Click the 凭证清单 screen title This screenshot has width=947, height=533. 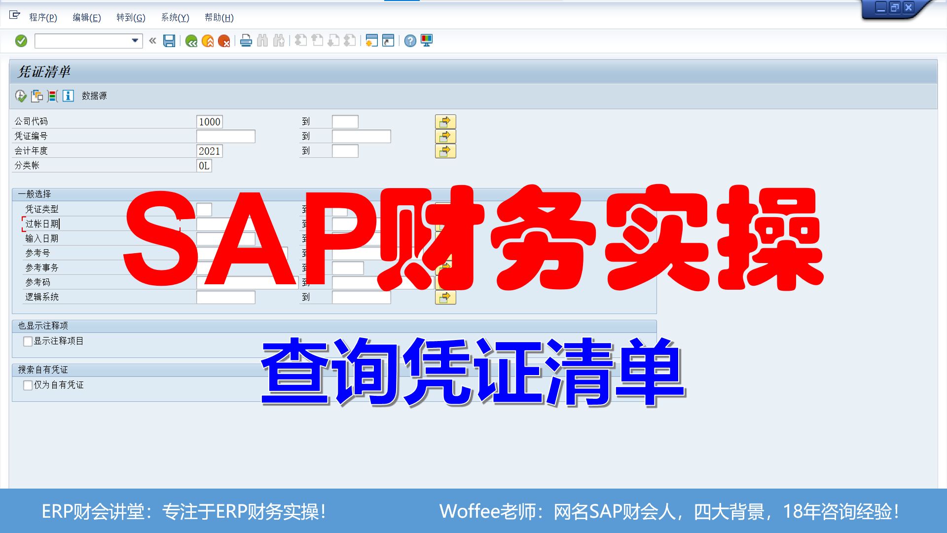click(44, 72)
